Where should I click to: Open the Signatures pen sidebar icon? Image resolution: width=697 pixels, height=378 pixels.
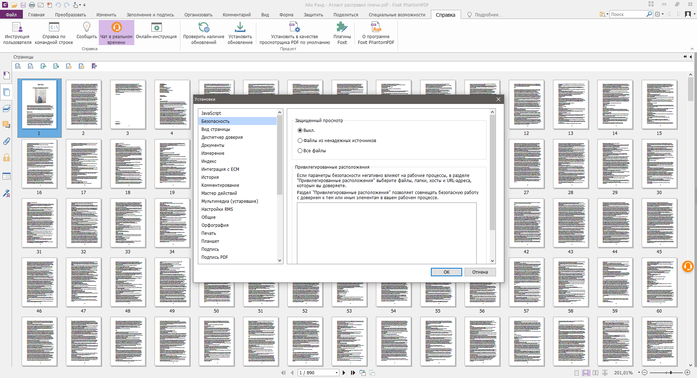tap(7, 193)
